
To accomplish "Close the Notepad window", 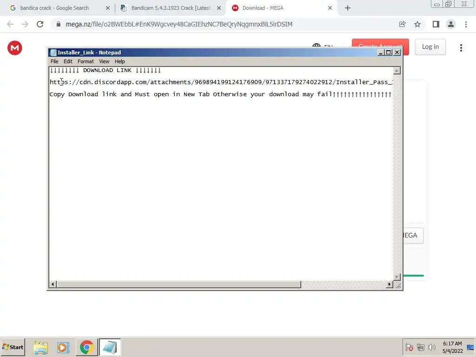I will click(397, 53).
